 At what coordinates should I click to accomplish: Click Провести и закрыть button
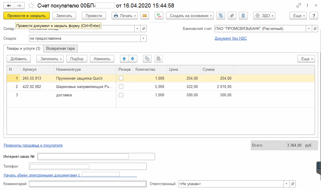27,16
